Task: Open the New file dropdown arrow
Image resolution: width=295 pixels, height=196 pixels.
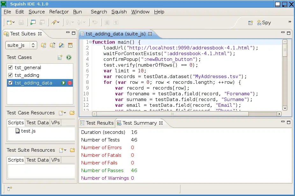Action: tap(14, 22)
